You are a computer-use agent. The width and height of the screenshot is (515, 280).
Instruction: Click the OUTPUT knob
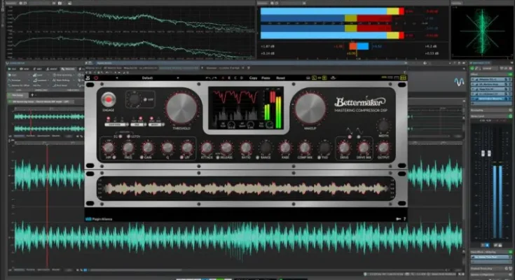click(383, 148)
